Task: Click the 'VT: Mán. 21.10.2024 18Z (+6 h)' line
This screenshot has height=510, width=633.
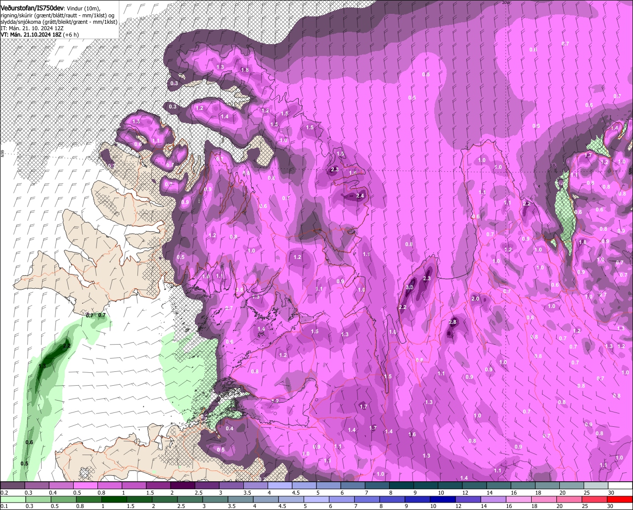Action: click(x=40, y=35)
